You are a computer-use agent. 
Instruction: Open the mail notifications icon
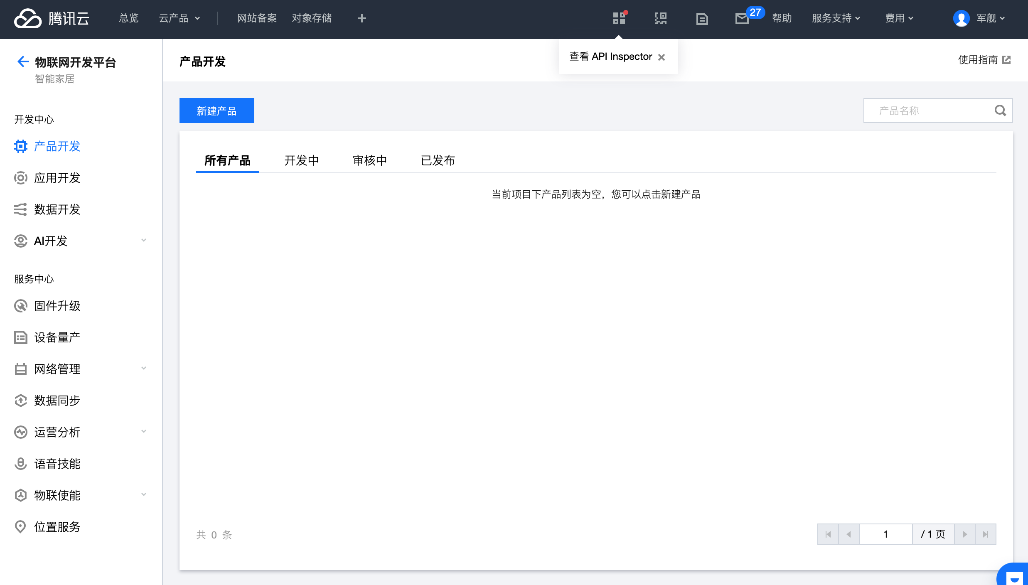tap(742, 19)
